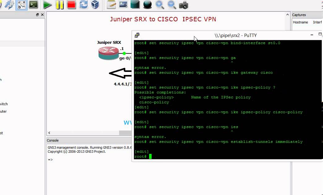Add a note with notepad icon
The width and height of the screenshot is (323, 195).
[111, 5]
